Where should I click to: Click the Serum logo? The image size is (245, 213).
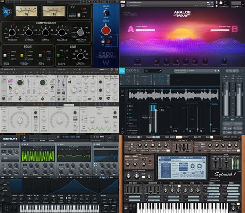coord(10,139)
